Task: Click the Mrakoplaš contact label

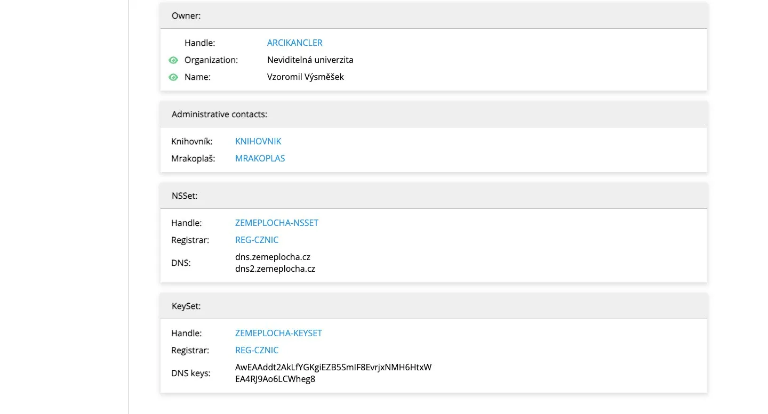Action: (x=193, y=158)
